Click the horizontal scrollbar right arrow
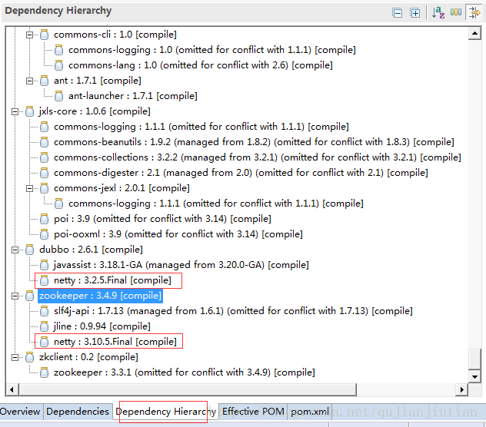Viewport: 486px width, 427px height. point(462,389)
